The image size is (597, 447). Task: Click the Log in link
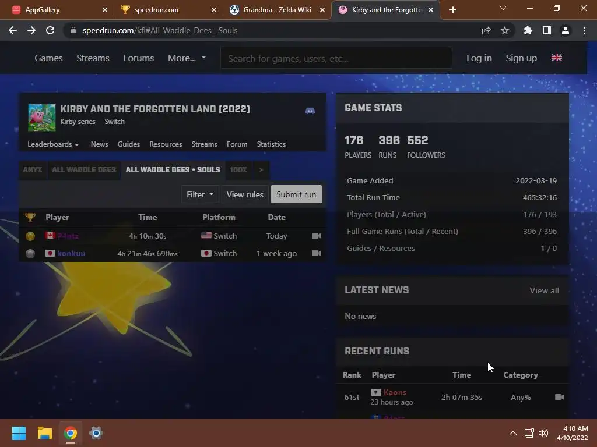(x=479, y=58)
